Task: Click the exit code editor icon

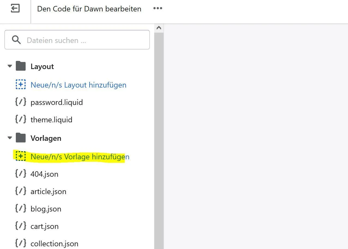Action: [15, 8]
